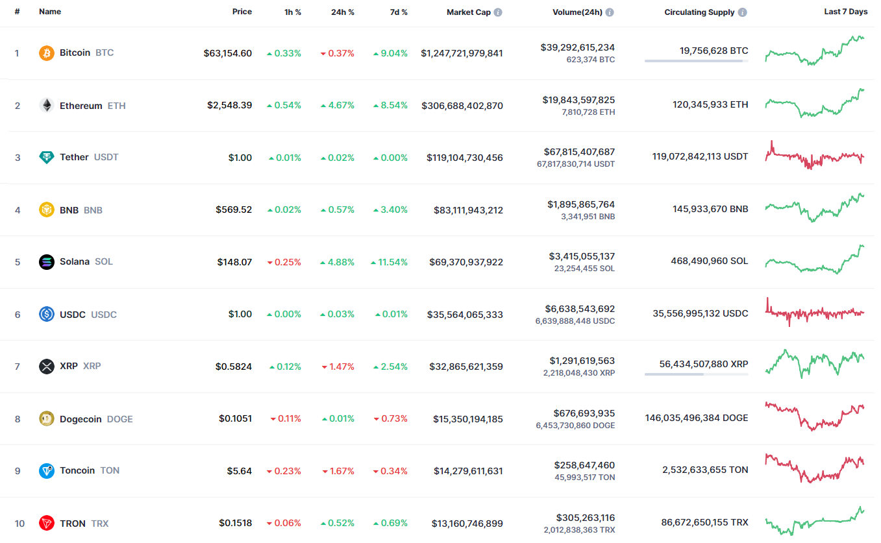
Task: Open the Toncoin coin page link
Action: 77,471
